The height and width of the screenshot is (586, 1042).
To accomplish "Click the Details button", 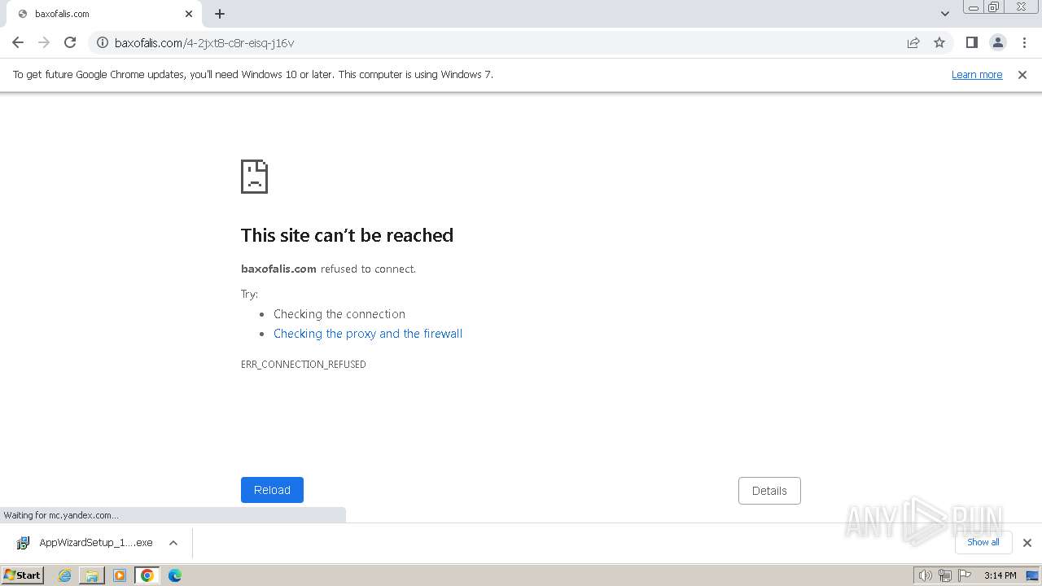I will [769, 491].
